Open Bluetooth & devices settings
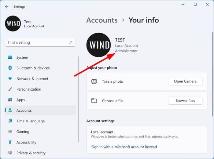 (40, 68)
